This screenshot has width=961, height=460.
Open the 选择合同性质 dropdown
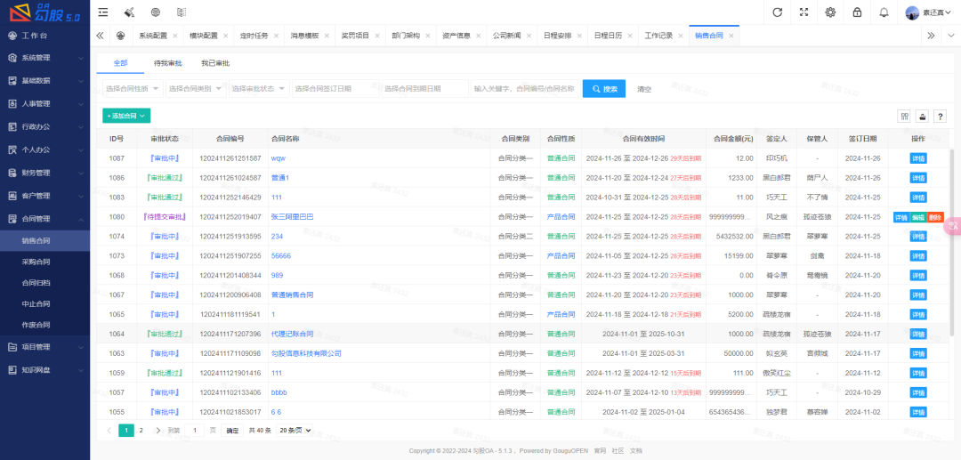coord(133,89)
